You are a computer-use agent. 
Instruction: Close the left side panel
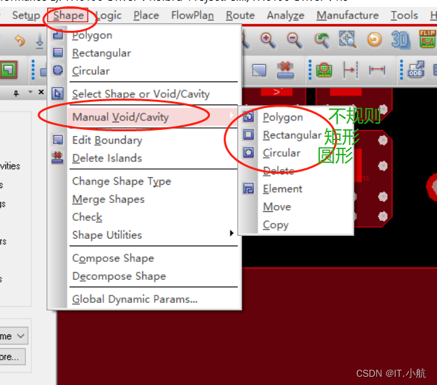[x=41, y=92]
